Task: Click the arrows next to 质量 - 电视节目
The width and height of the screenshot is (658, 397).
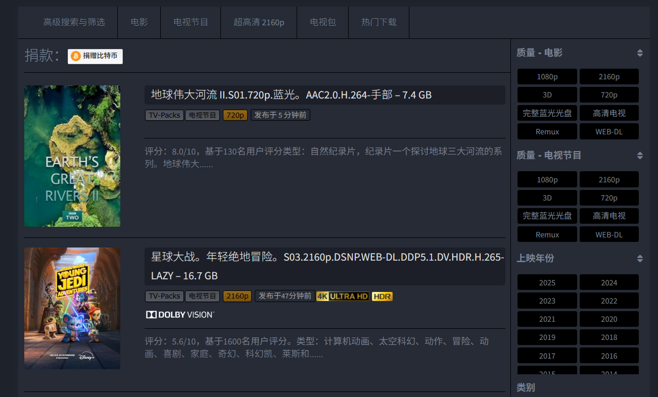Action: point(640,155)
